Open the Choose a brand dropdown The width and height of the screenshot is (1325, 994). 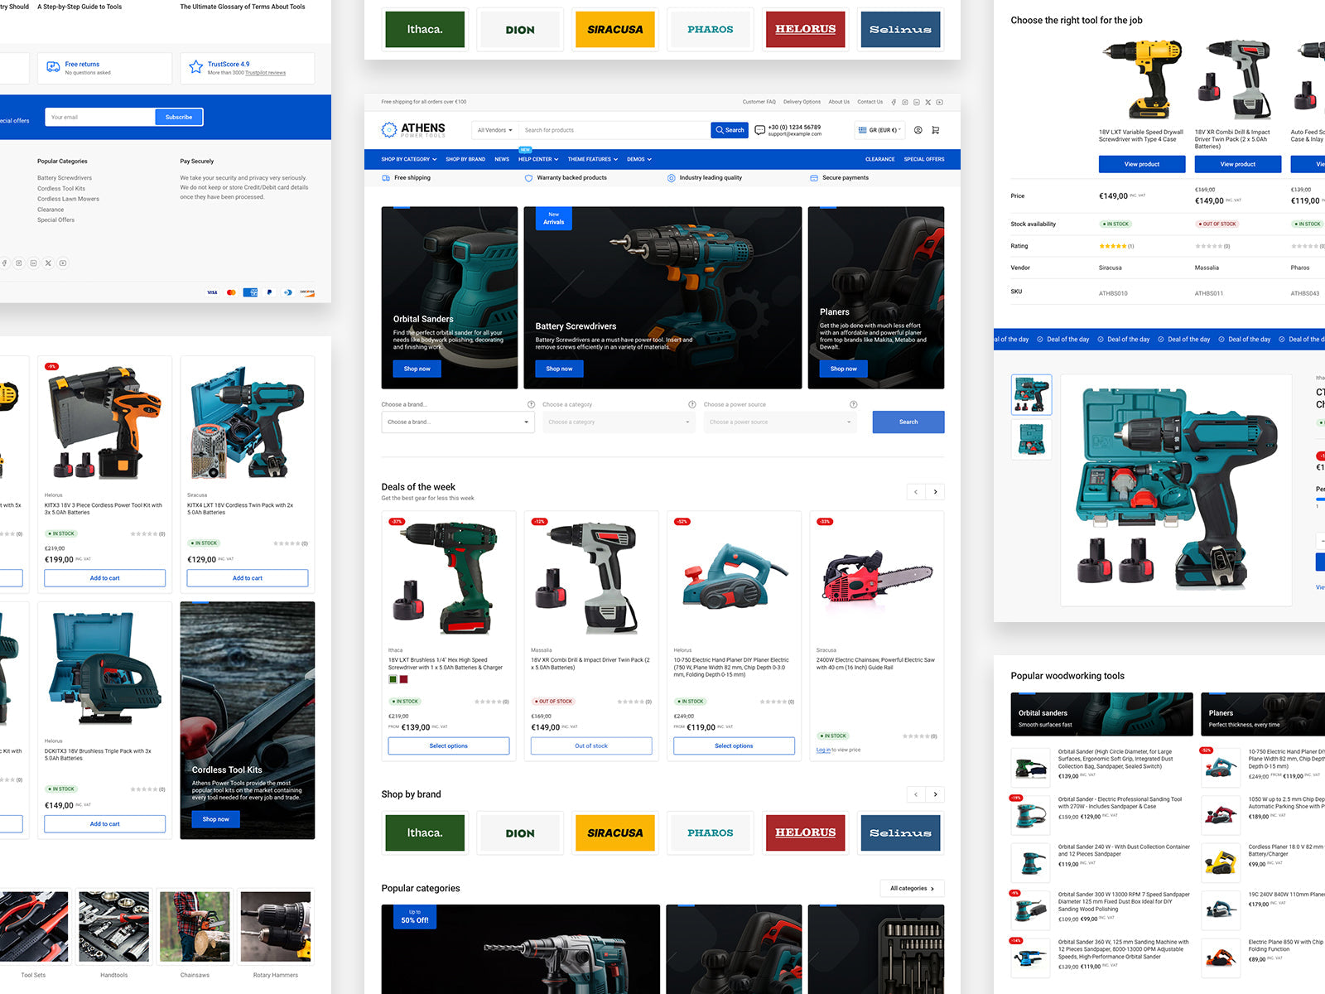pyautogui.click(x=457, y=422)
